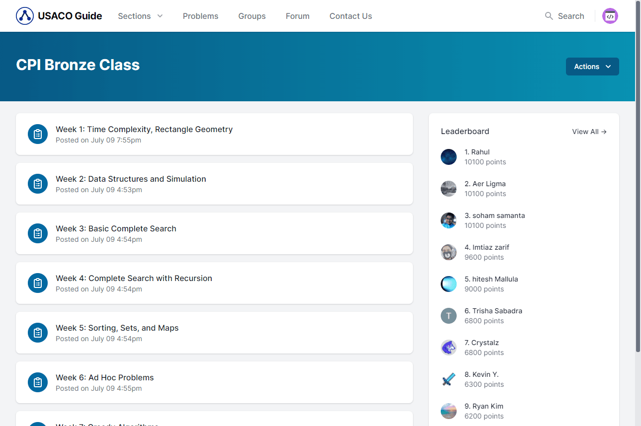Viewport: 641px width, 426px height.
Task: Click Trisha Sabadra's T avatar
Action: (448, 316)
